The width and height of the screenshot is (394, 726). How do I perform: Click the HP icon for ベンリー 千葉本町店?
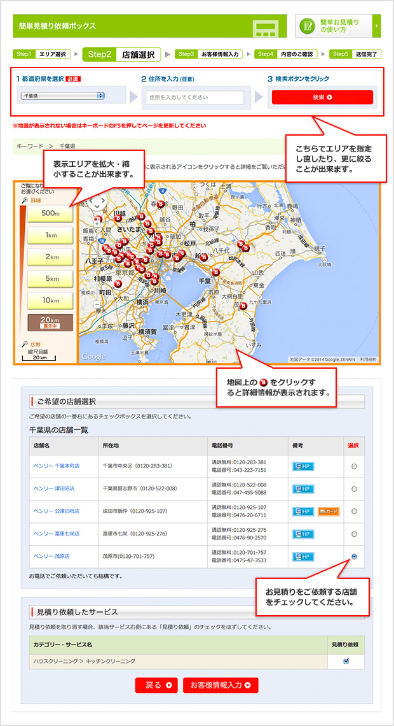tap(303, 466)
